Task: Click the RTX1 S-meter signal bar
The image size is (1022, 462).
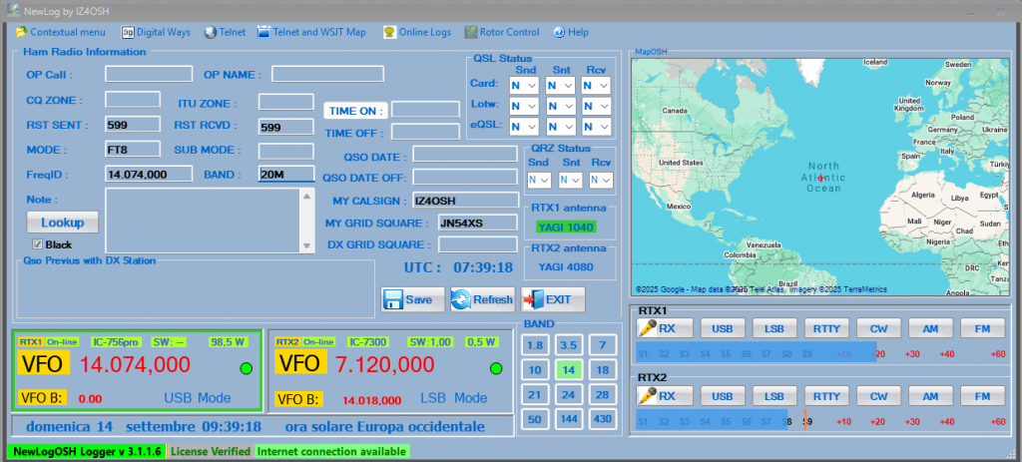Action: 755,353
